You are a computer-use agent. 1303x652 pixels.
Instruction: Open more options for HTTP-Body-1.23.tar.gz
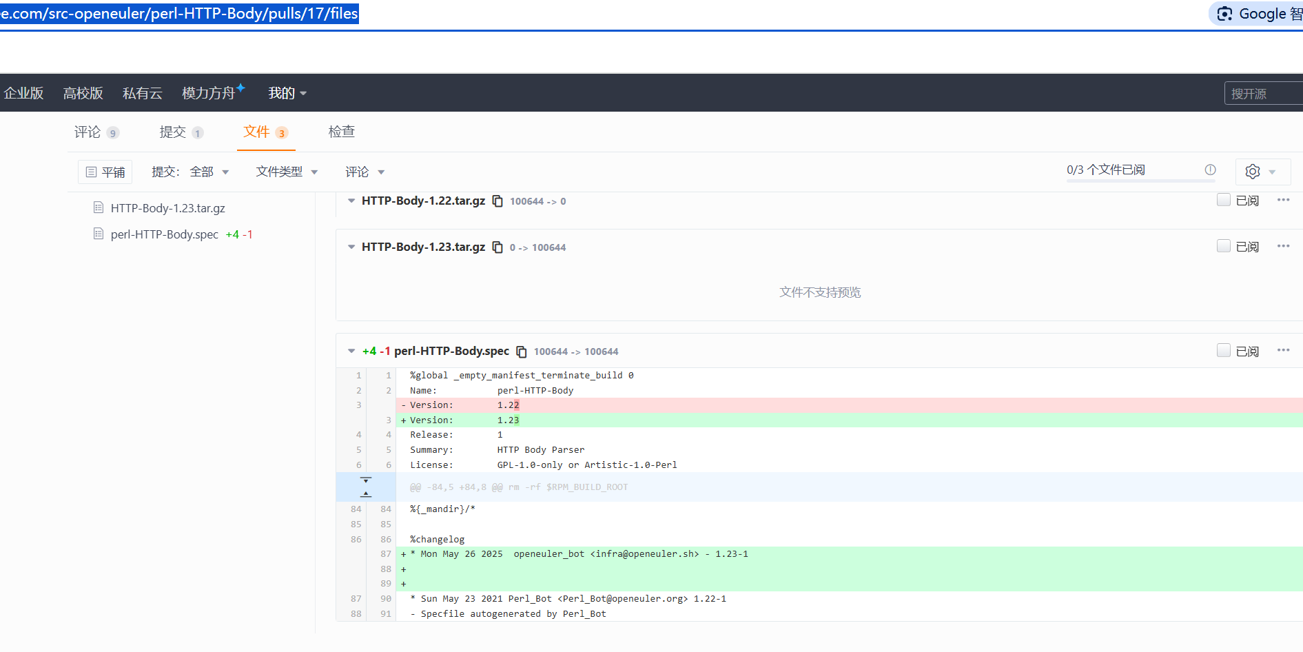1282,246
